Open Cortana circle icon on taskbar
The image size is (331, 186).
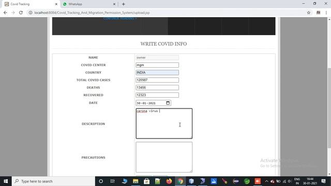tap(101, 181)
